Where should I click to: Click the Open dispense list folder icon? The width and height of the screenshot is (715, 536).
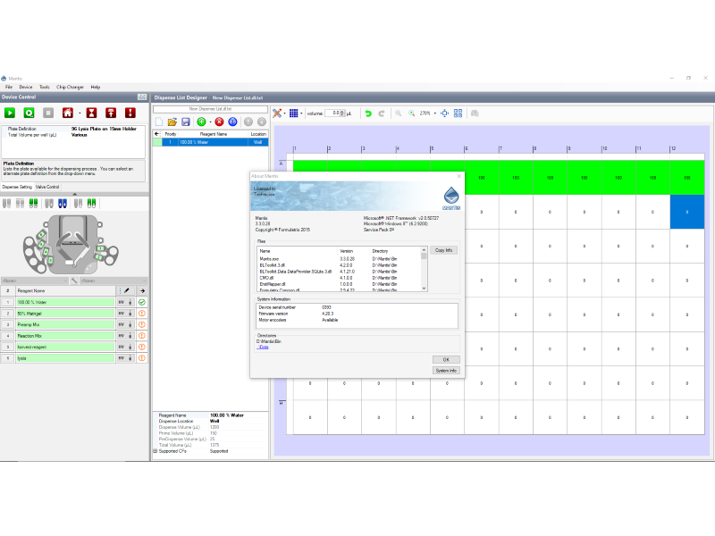pyautogui.click(x=172, y=121)
